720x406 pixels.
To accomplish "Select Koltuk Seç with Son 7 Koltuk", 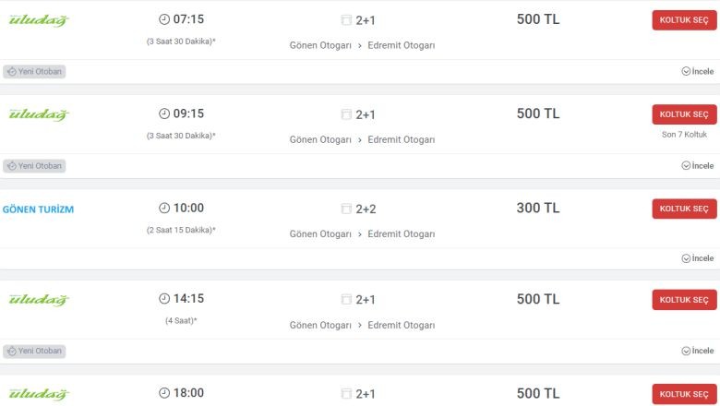I will pos(684,114).
